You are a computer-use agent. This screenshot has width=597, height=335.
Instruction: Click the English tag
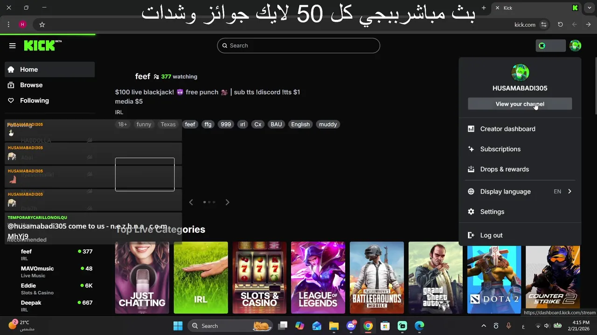point(300,124)
